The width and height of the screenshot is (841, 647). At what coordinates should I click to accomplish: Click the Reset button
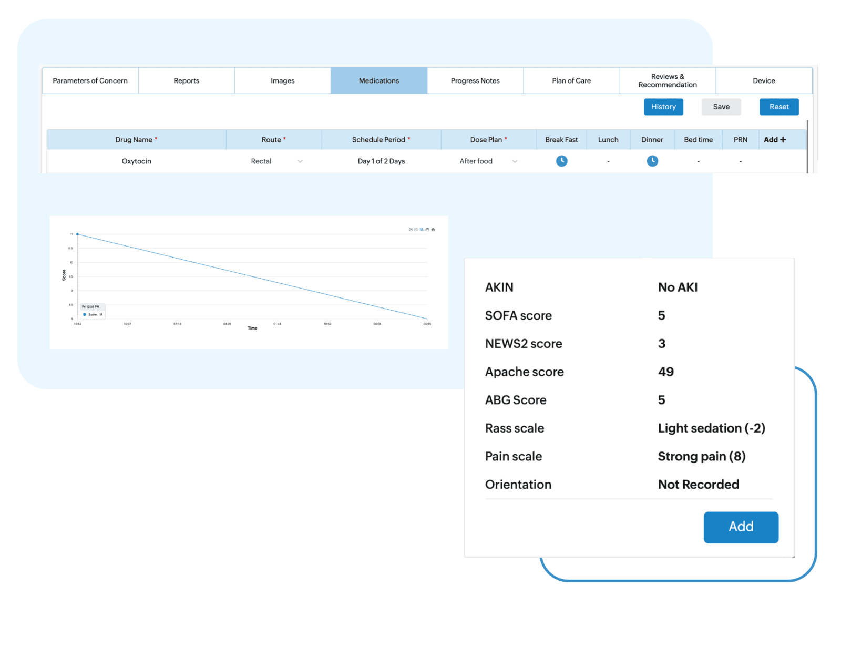778,107
